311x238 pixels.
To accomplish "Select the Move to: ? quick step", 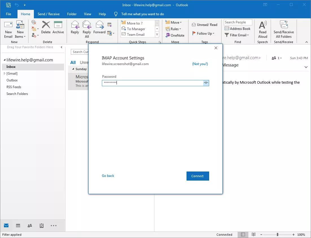I will point(138,23).
